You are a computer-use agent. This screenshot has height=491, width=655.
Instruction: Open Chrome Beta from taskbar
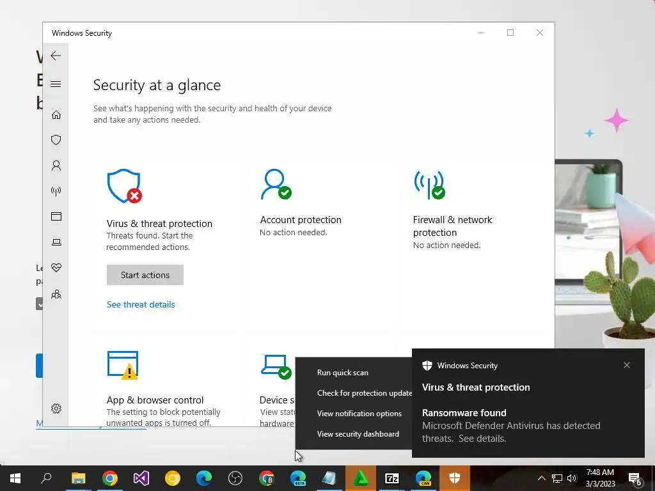(267, 478)
